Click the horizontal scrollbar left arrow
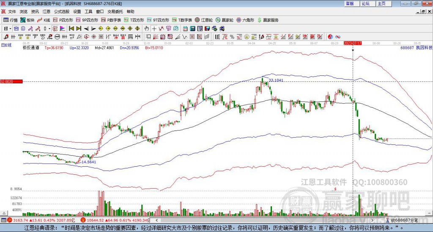433x232 pixels. point(156,220)
